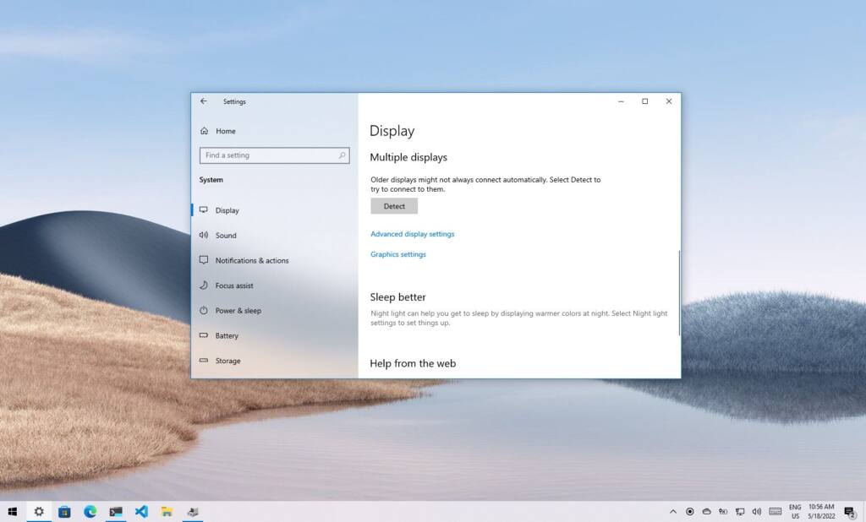This screenshot has width=866, height=522.
Task: Open Battery settings
Action: pyautogui.click(x=228, y=335)
